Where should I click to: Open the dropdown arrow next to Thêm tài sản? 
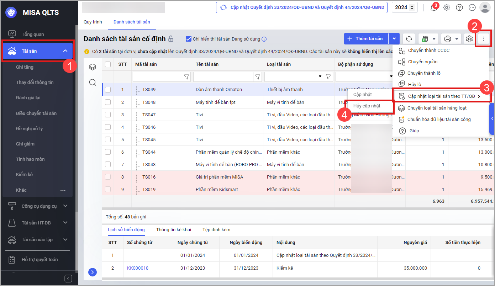(x=394, y=39)
